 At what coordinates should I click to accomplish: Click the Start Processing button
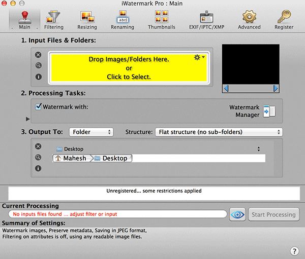pyautogui.click(x=273, y=214)
